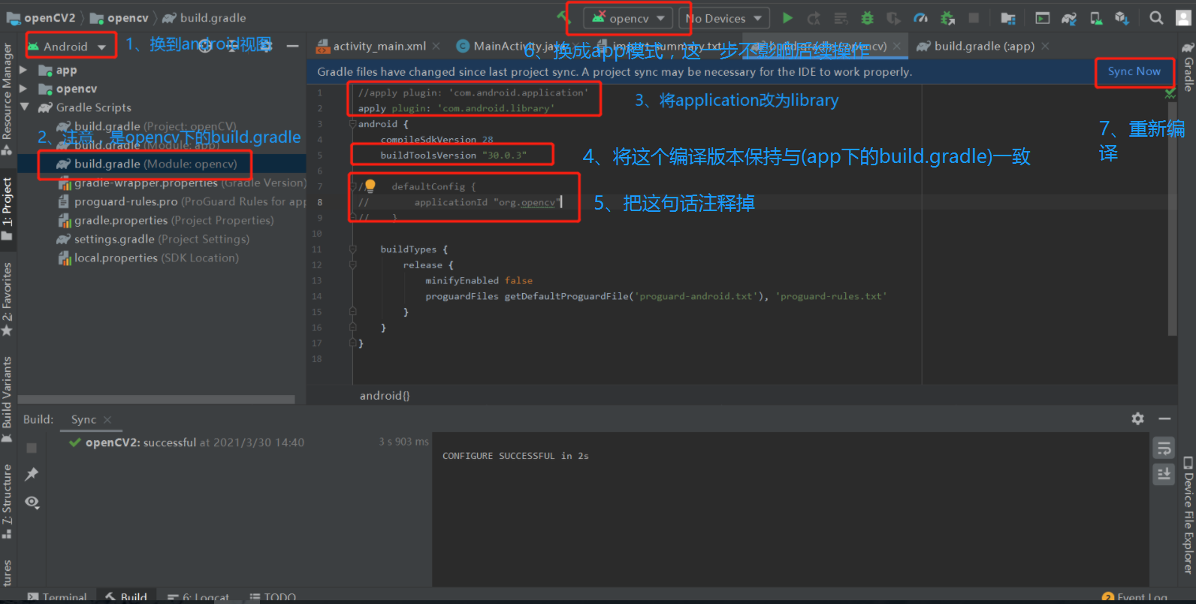
Task: Click Run with Coverage icon
Action: coord(893,18)
